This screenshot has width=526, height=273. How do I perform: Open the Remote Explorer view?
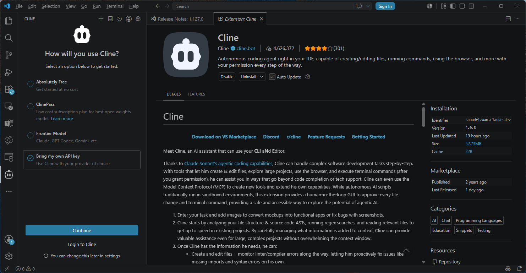coord(9,107)
